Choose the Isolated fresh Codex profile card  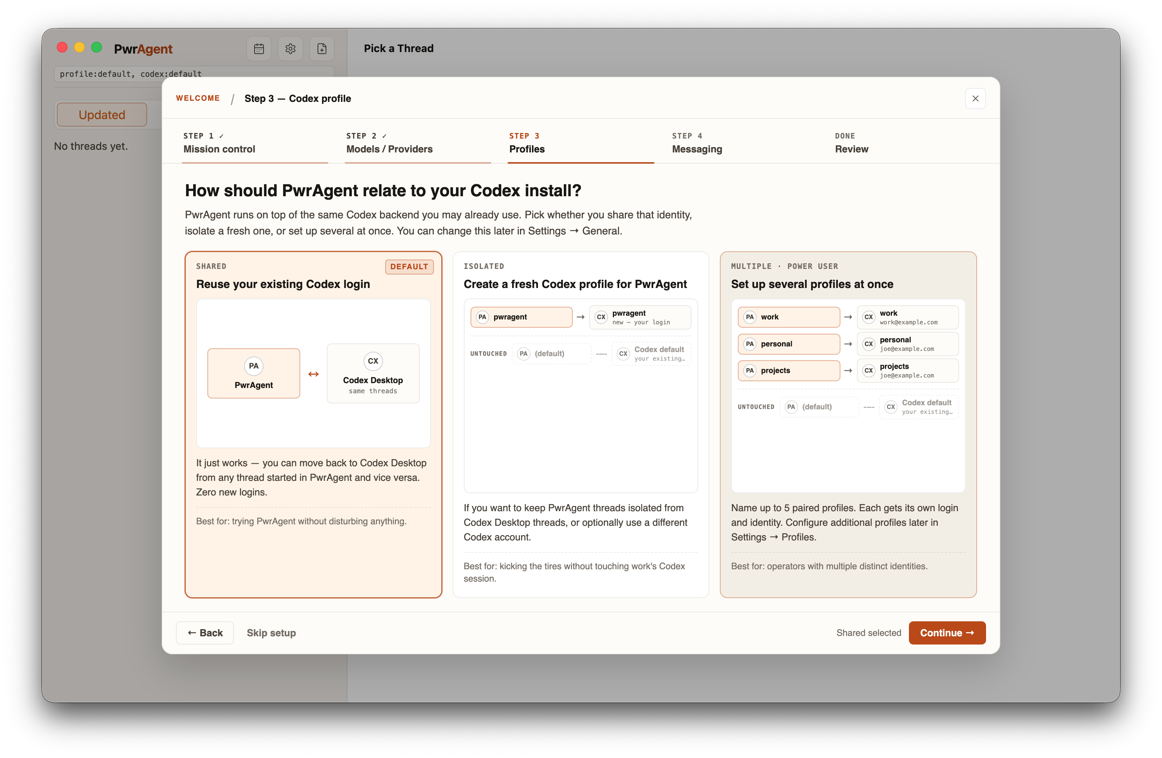(x=581, y=424)
